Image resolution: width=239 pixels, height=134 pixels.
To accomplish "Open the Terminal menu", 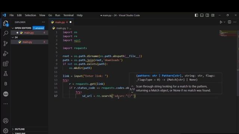I will point(68,15).
